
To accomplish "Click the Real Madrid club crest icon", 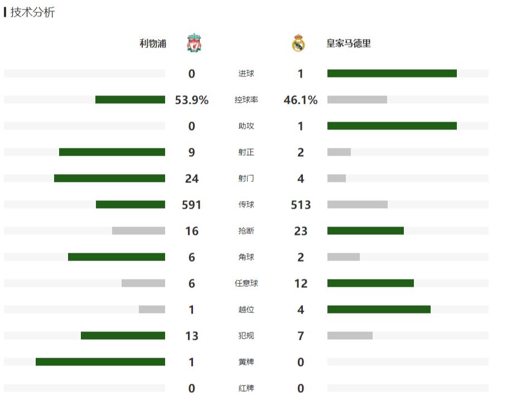I will click(298, 43).
